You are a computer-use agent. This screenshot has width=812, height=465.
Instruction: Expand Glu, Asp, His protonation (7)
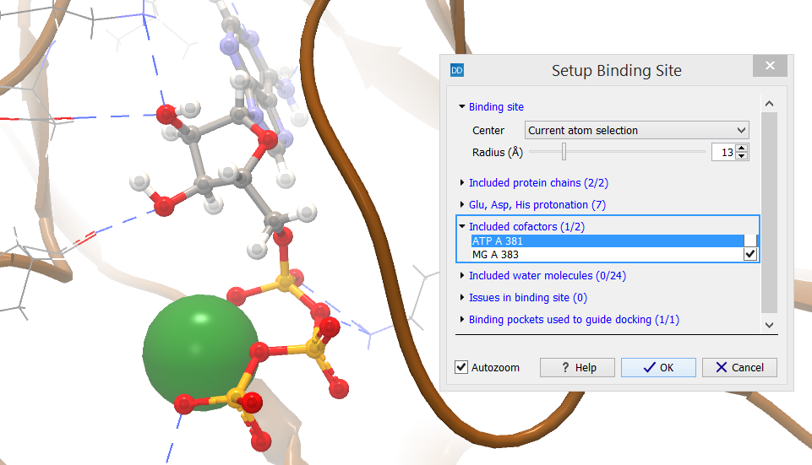pos(462,205)
